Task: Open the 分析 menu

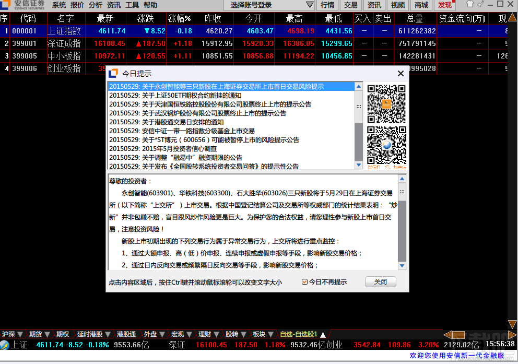Action: [96, 5]
